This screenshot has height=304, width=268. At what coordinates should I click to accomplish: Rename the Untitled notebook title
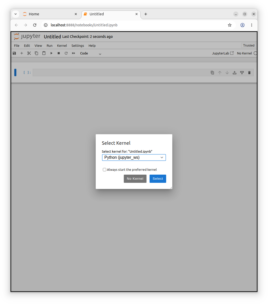click(x=52, y=37)
